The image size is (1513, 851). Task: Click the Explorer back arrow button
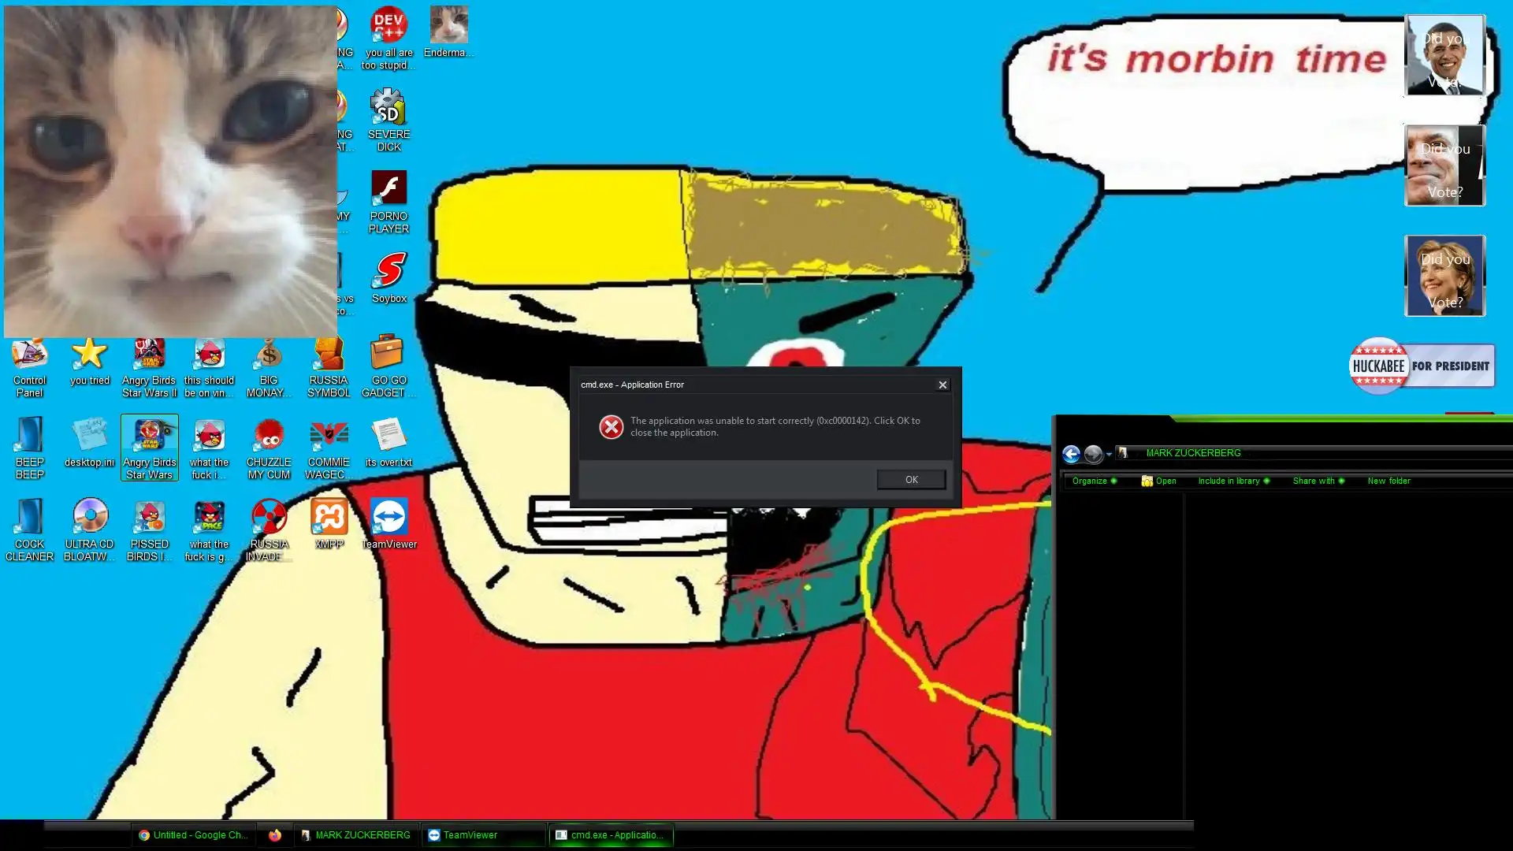tap(1071, 454)
